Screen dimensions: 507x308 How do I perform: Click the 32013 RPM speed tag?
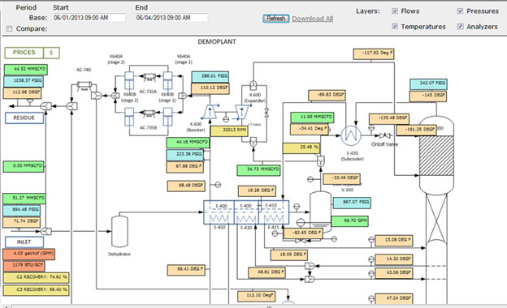click(229, 131)
